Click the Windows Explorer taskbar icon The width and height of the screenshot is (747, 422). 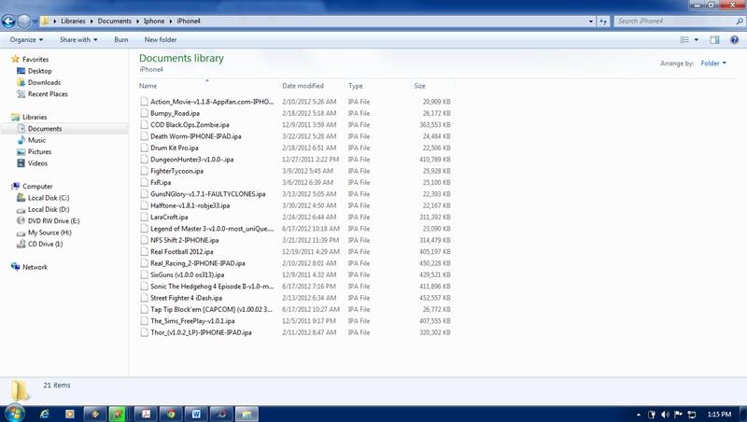click(247, 414)
